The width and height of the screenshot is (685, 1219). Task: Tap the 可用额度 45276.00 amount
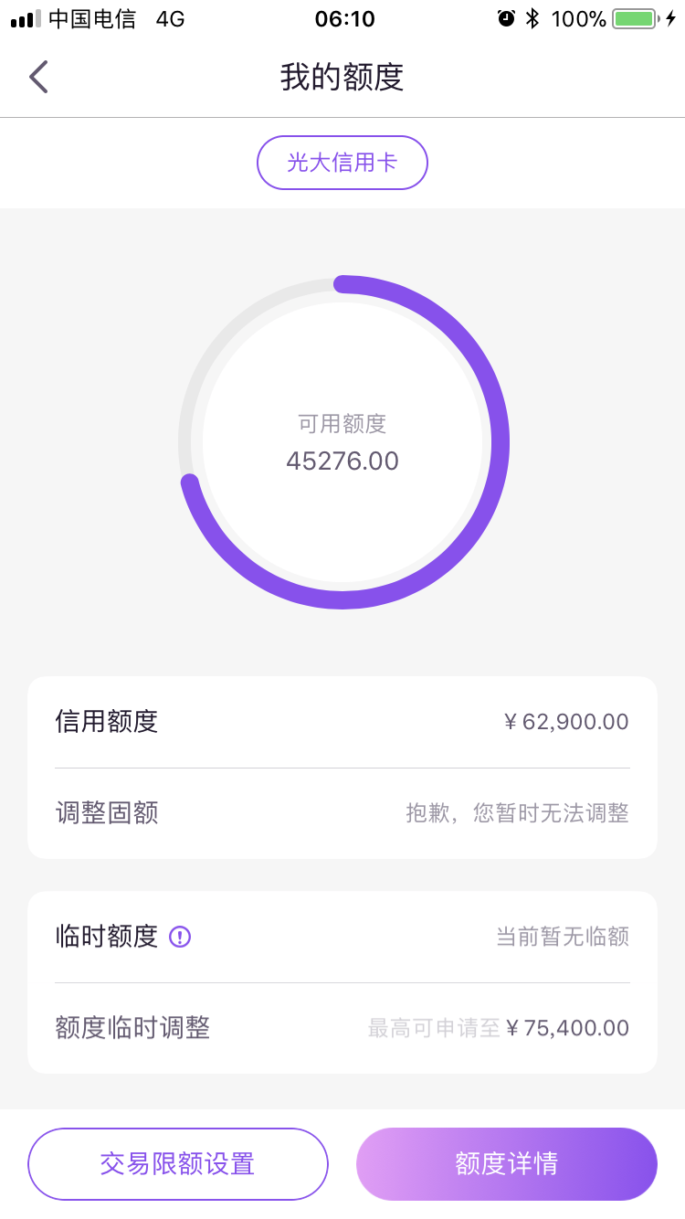342,461
